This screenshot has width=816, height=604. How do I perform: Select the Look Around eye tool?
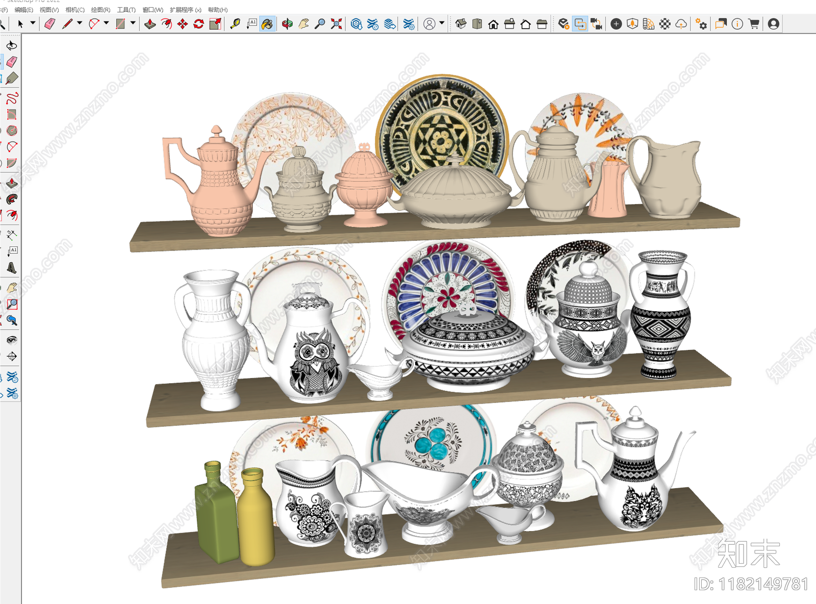[x=12, y=340]
